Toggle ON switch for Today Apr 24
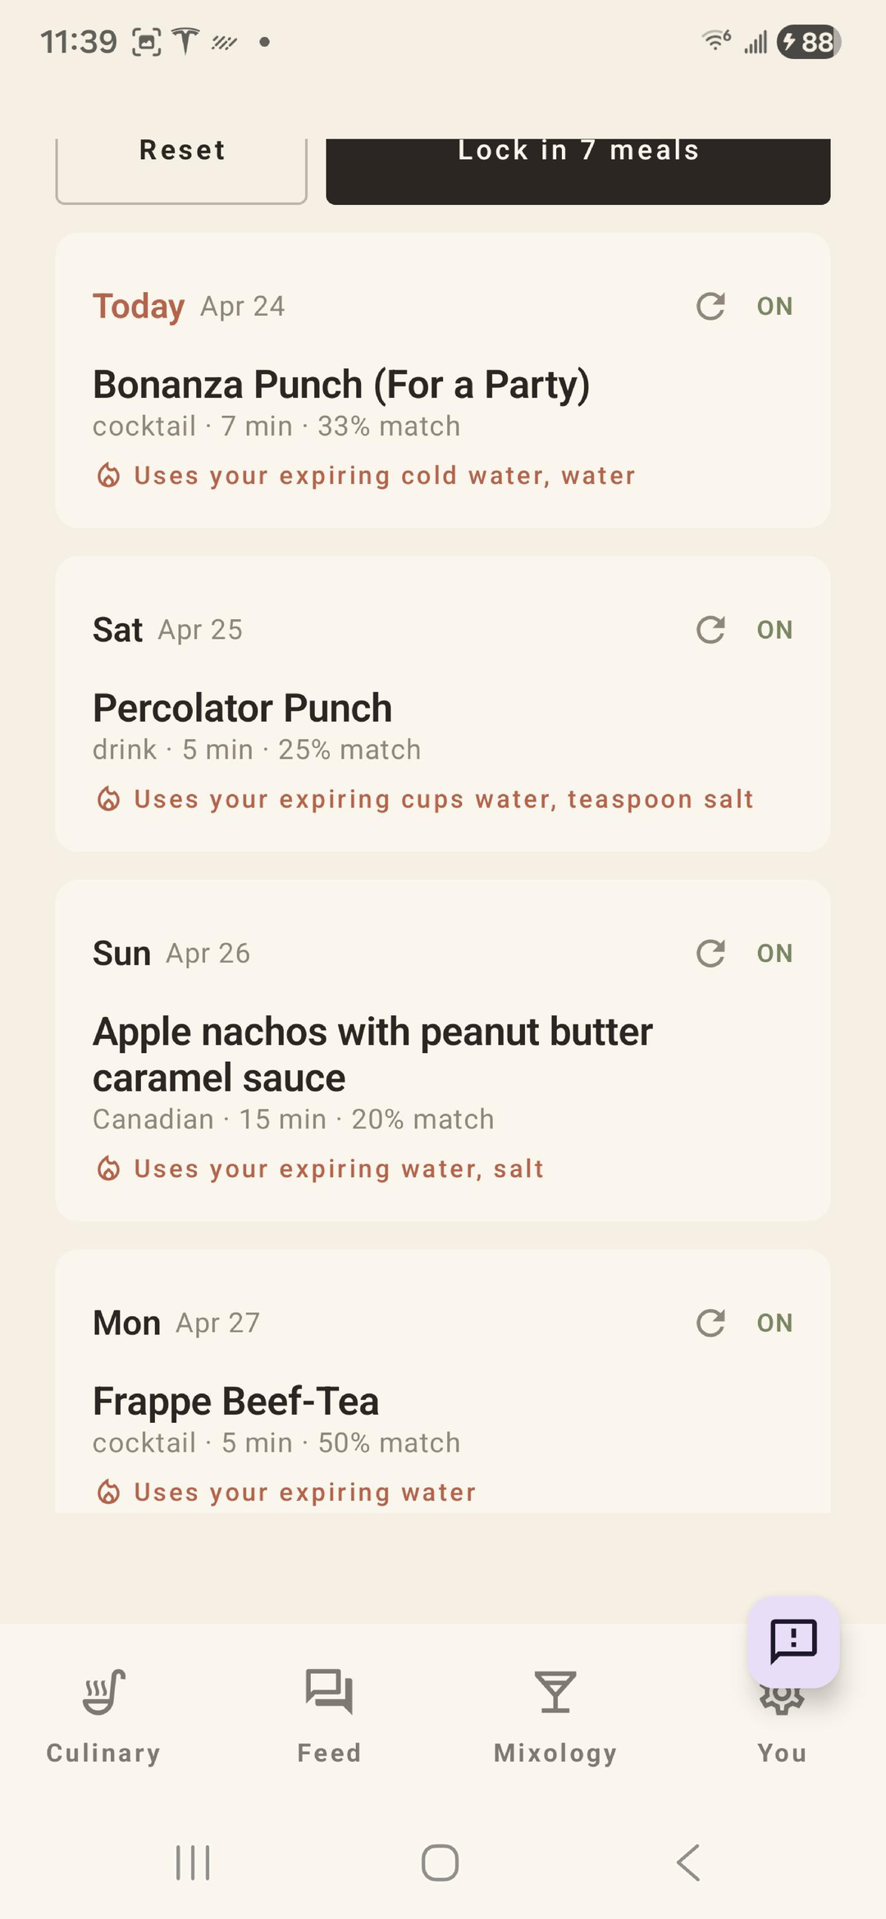This screenshot has height=1919, width=886. [x=774, y=306]
